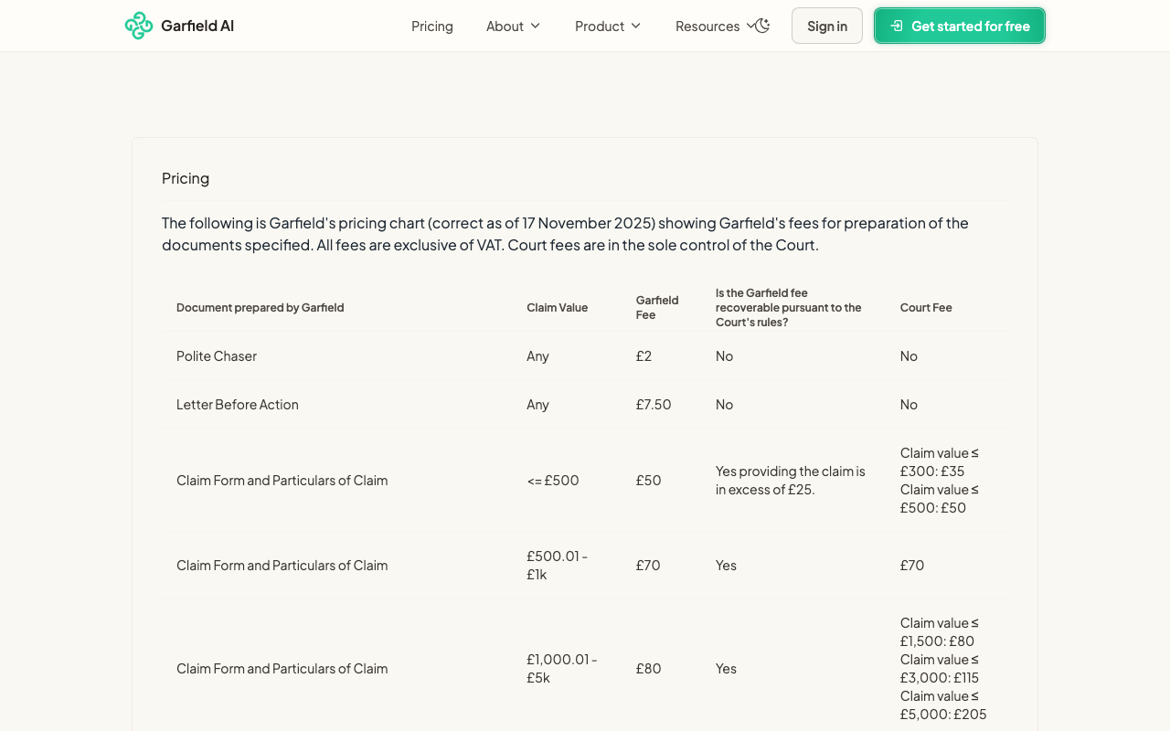
Task: Click Claim Form row for £1,000.01 - £5k
Action: pos(282,669)
